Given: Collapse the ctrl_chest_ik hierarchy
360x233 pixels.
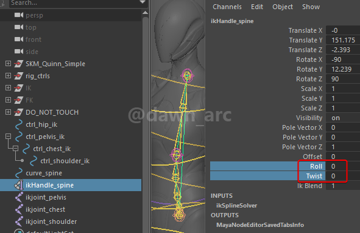Looking at the screenshot, I should (x=15, y=149).
